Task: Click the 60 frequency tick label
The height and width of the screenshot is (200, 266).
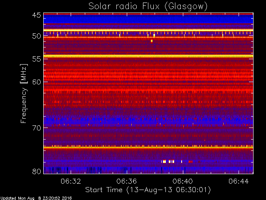Action: pos(37,82)
